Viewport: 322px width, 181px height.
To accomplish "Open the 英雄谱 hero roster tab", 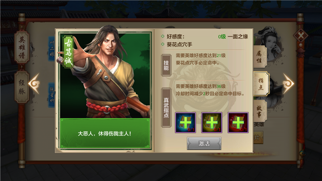I will tap(22, 47).
